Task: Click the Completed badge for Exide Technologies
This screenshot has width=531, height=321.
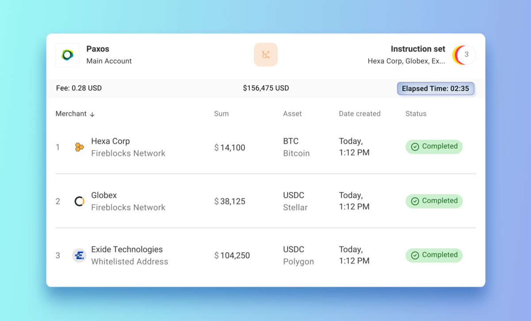Action: pos(434,255)
